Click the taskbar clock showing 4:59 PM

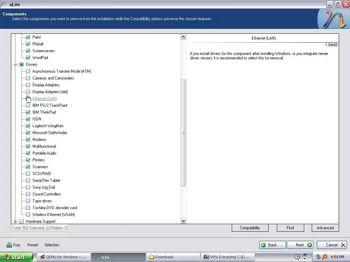click(x=337, y=257)
